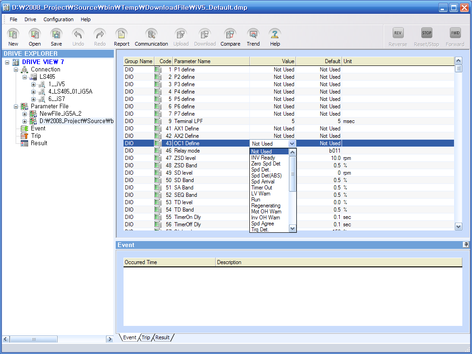472x354 pixels.
Task: Expand the NewFile_iG5A_2 parameter file
Action: 25,114
